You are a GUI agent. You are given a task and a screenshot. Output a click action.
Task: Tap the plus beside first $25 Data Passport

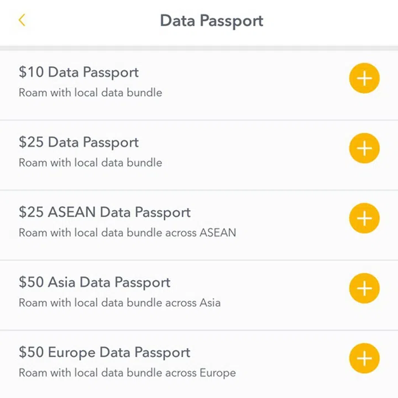364,149
